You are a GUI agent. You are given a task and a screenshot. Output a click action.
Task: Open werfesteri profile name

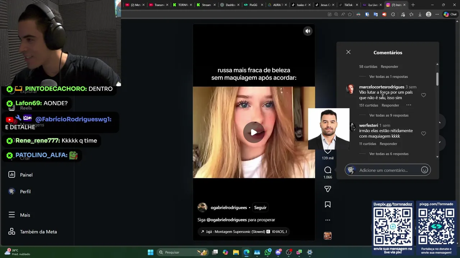coord(368,125)
